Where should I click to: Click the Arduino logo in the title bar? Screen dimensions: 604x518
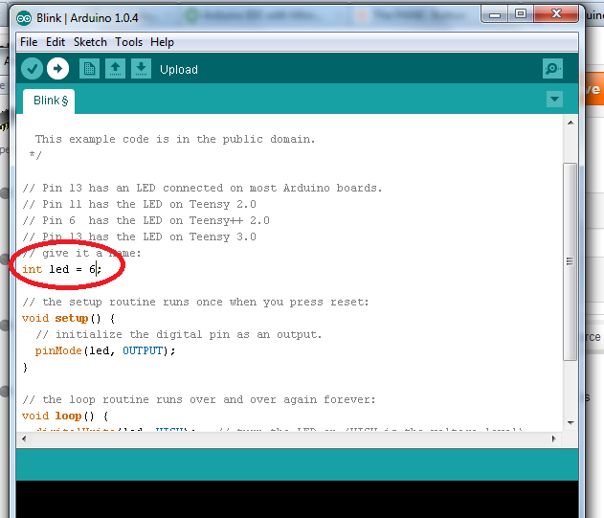coord(24,18)
